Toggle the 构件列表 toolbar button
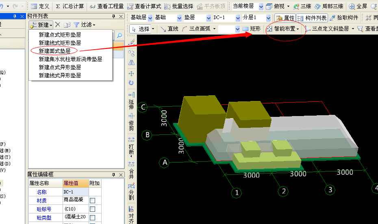This screenshot has height=224, width=378. point(312,18)
